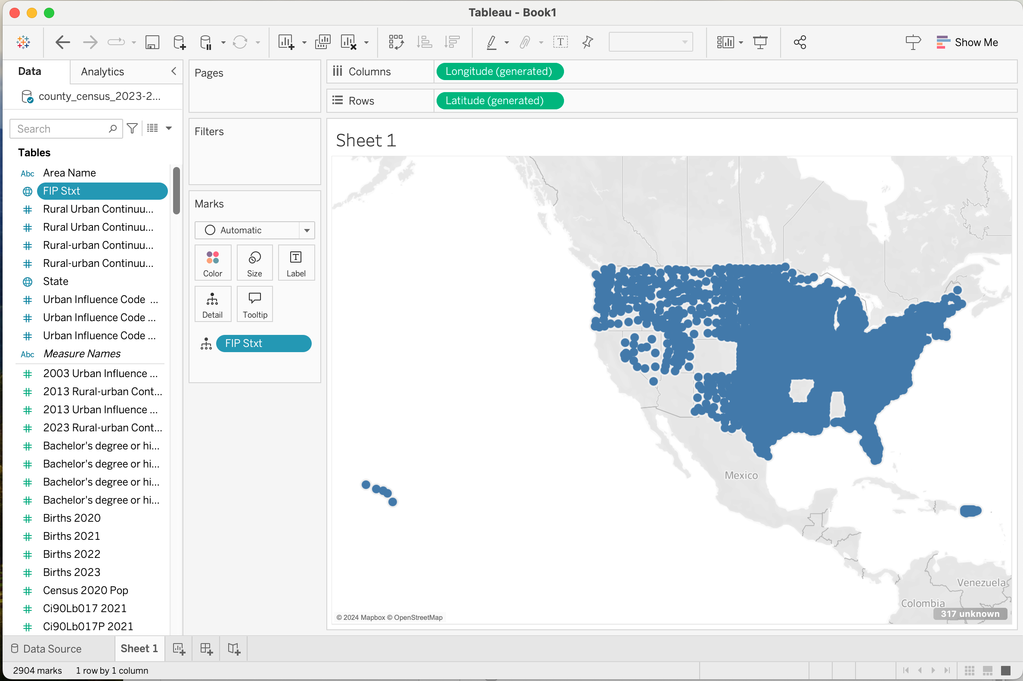Click the Sort Ascending icon
Screen dimensions: 1023x681
tap(424, 42)
